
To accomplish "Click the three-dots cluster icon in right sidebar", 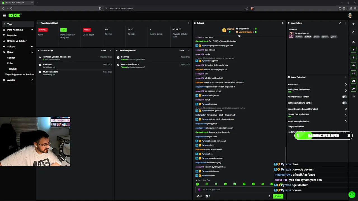I will click(354, 97).
